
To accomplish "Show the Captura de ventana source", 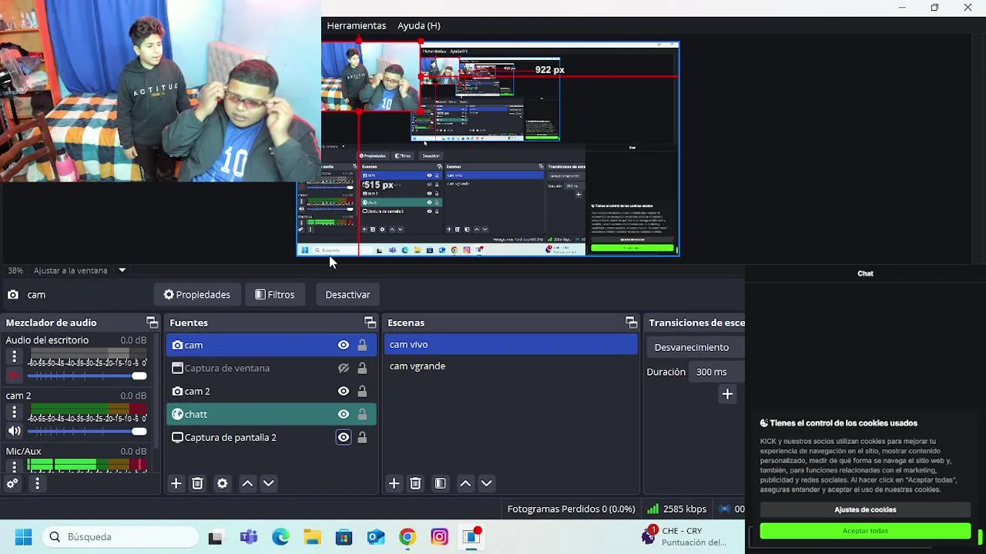I will (344, 368).
